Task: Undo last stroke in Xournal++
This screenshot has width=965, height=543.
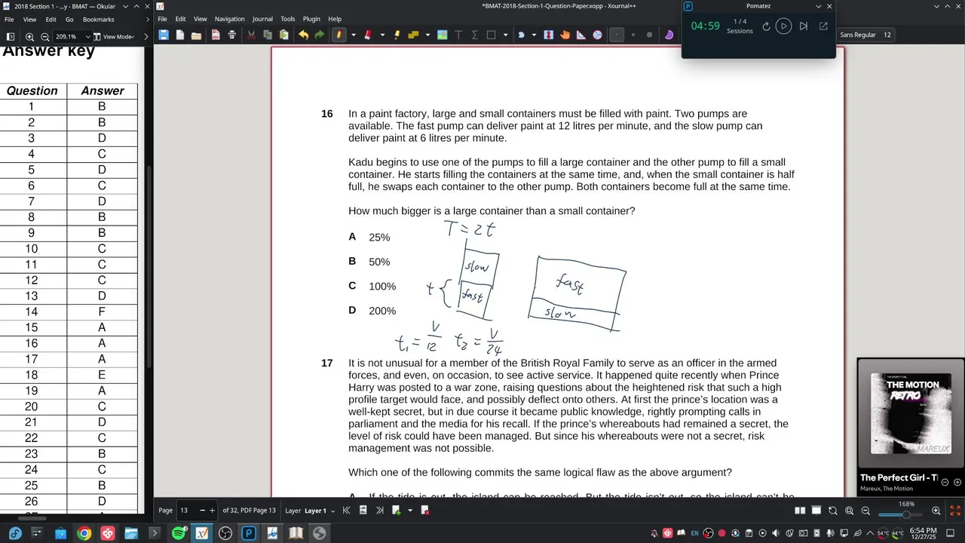Action: (x=303, y=35)
